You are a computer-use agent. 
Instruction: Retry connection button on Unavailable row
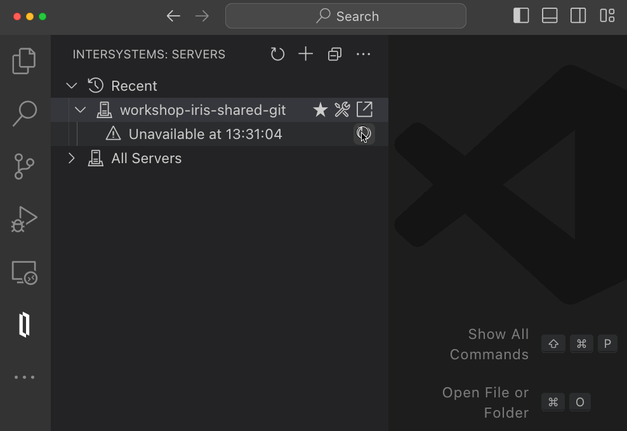(x=364, y=134)
